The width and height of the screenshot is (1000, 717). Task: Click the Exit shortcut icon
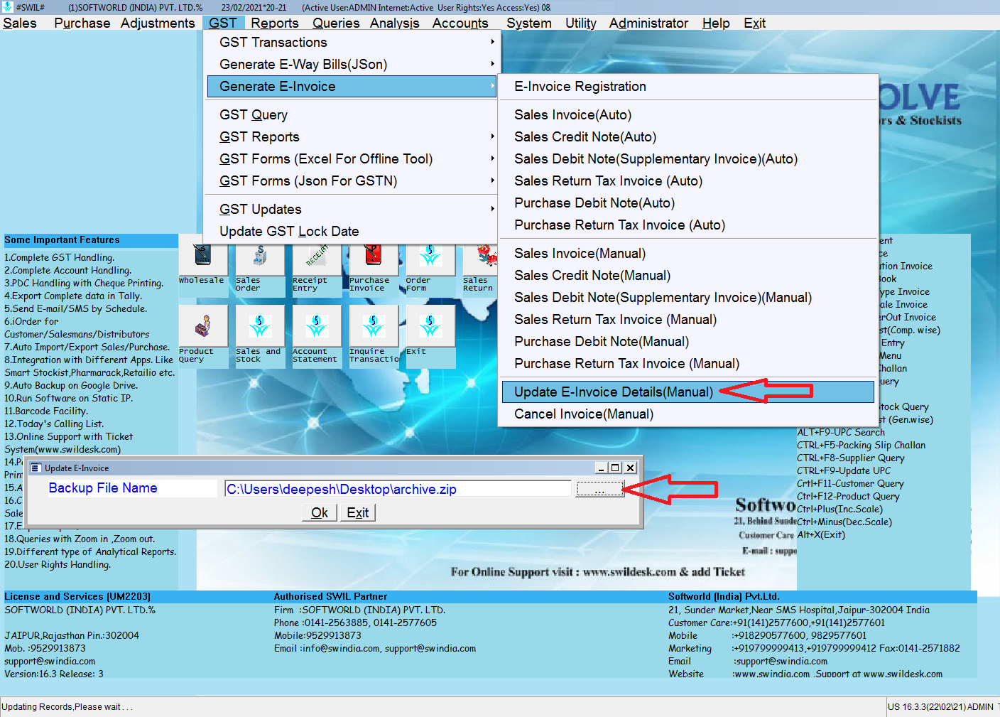pyautogui.click(x=430, y=326)
